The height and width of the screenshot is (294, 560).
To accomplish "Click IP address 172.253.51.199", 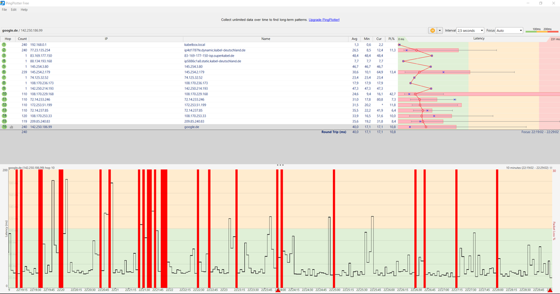I will coord(41,105).
